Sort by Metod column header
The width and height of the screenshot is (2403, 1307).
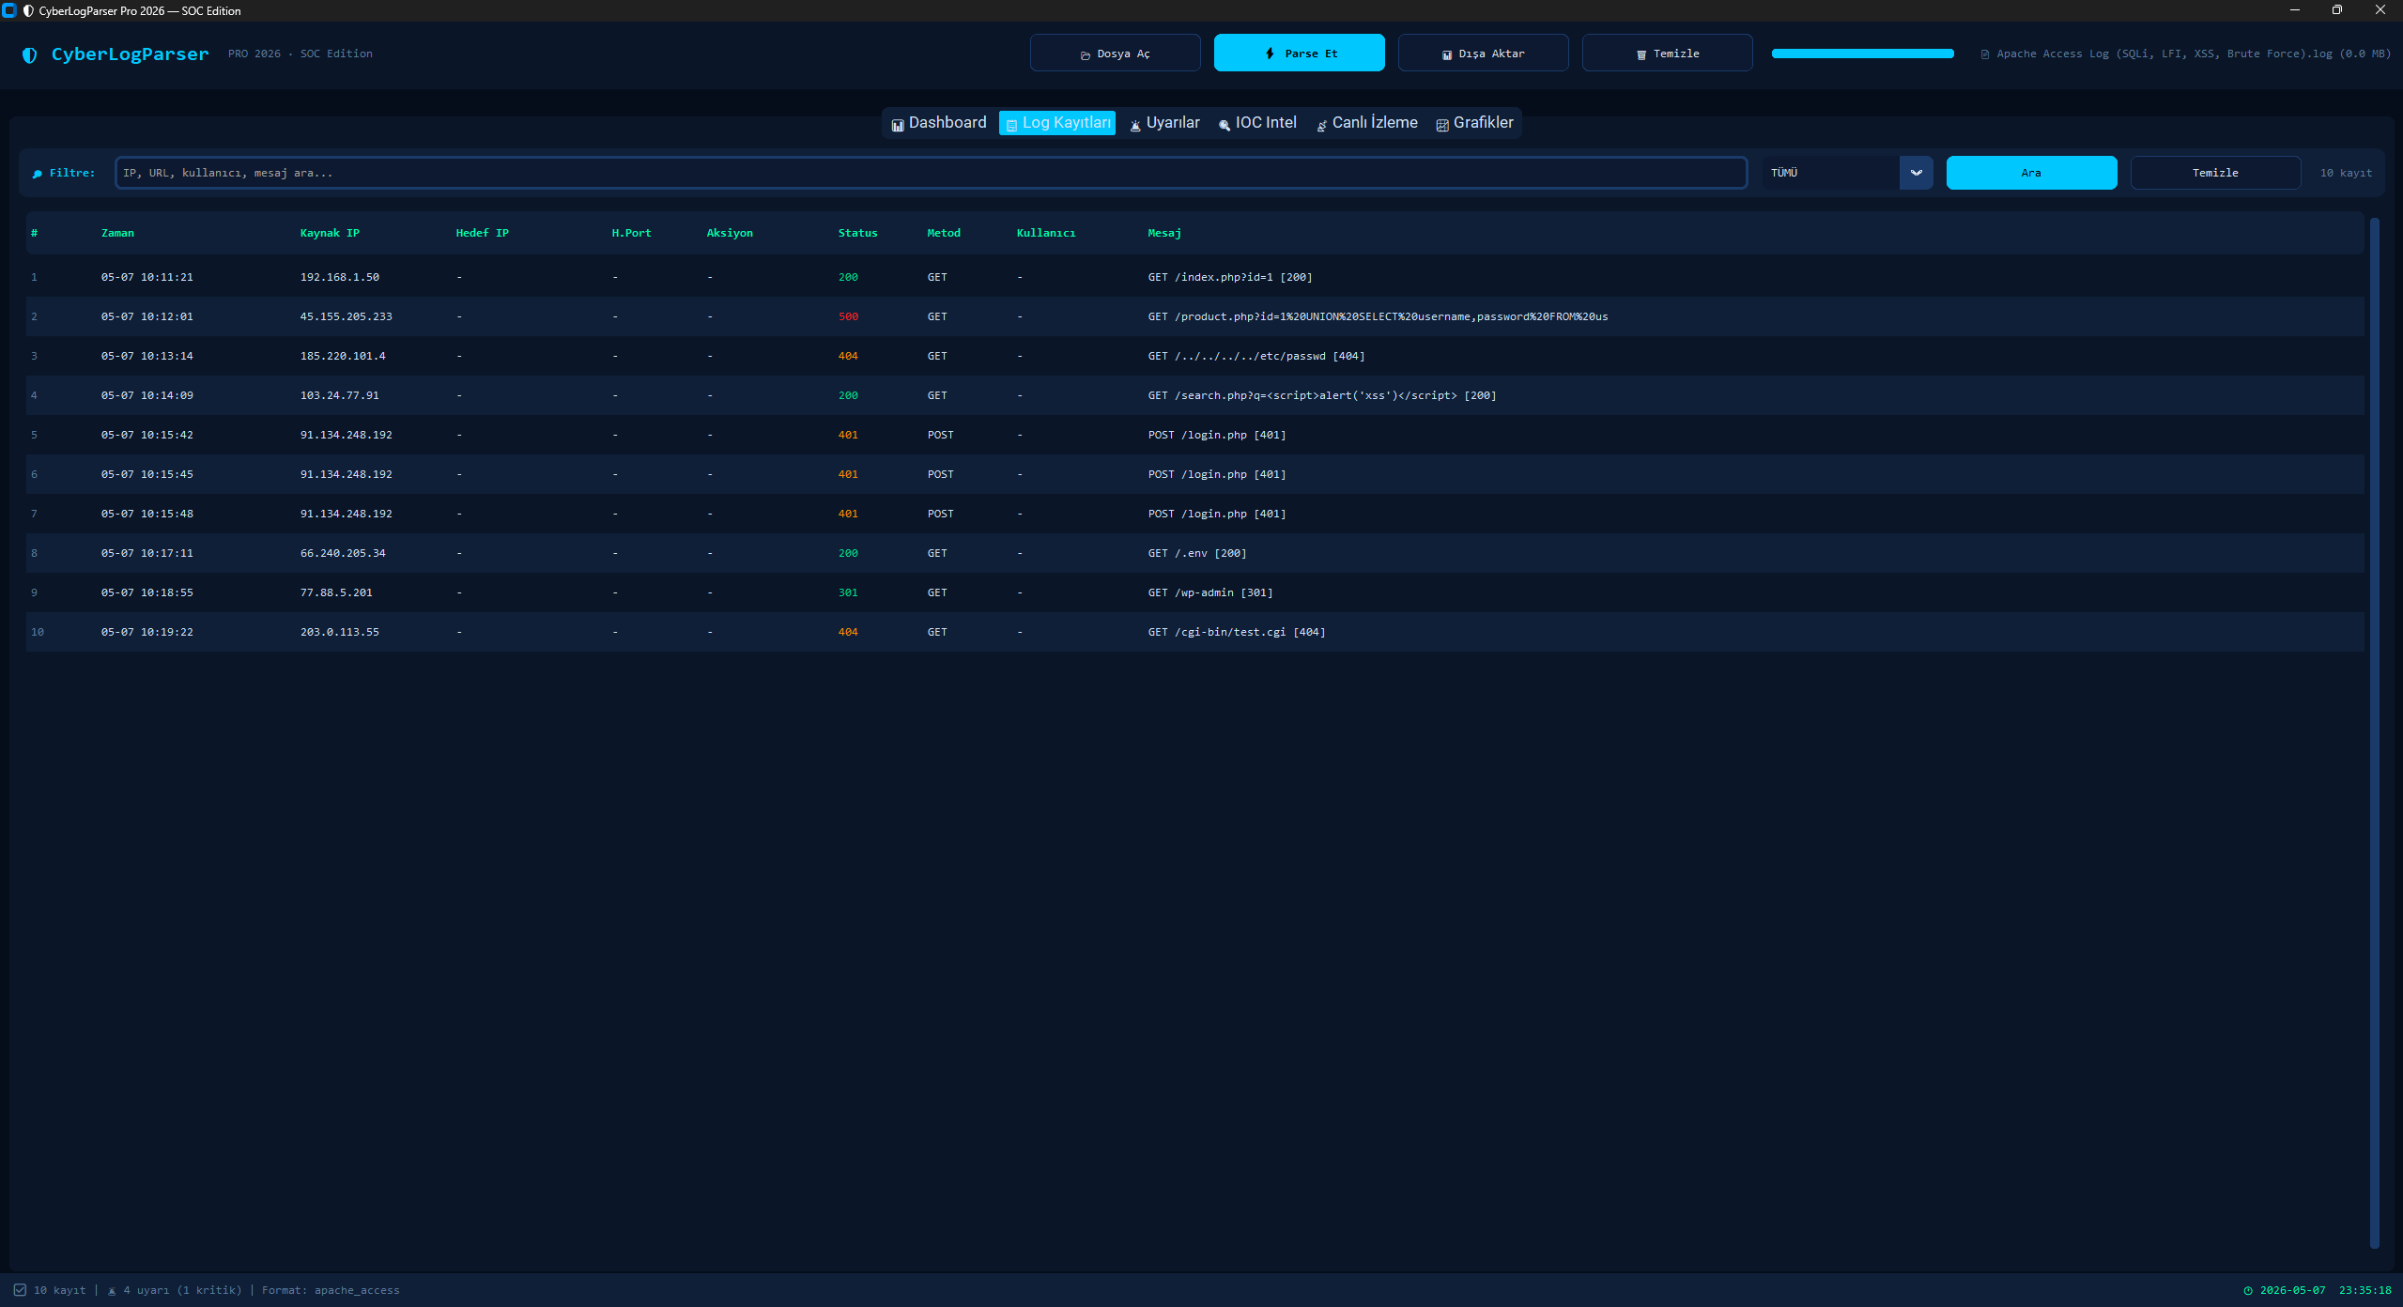pyautogui.click(x=944, y=233)
